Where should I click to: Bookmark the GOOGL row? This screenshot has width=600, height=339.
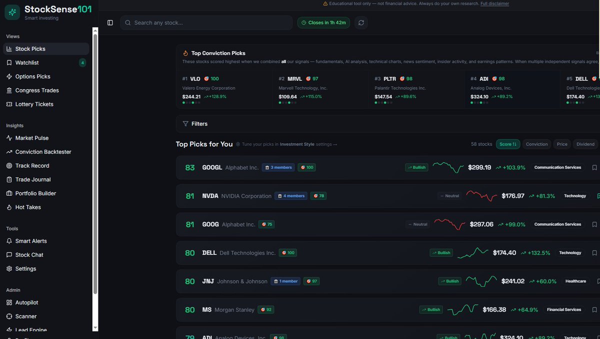pos(594,168)
